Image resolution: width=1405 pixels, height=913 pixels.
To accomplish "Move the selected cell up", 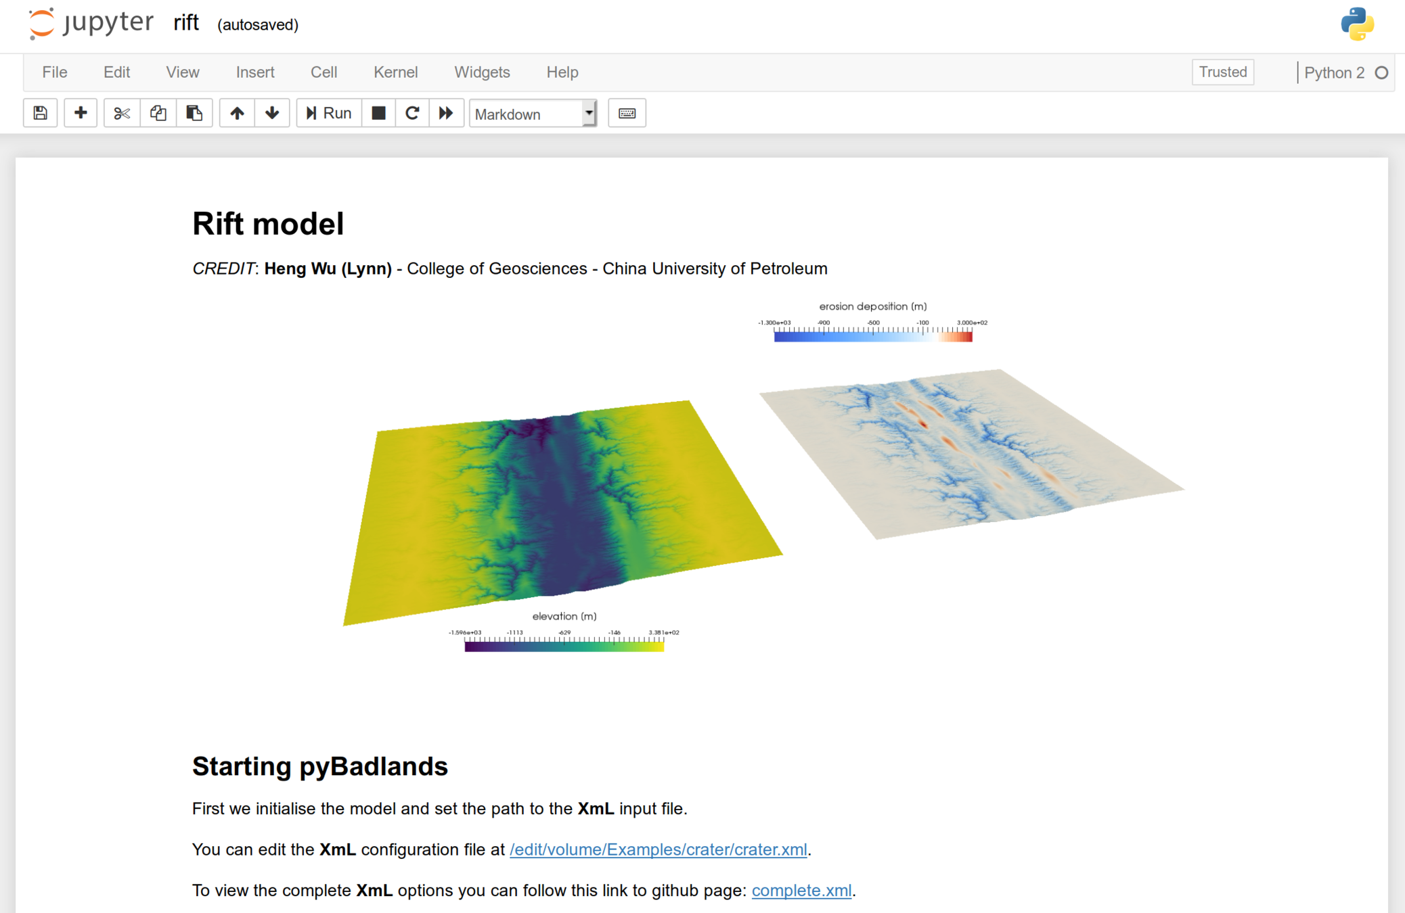I will pos(237,113).
